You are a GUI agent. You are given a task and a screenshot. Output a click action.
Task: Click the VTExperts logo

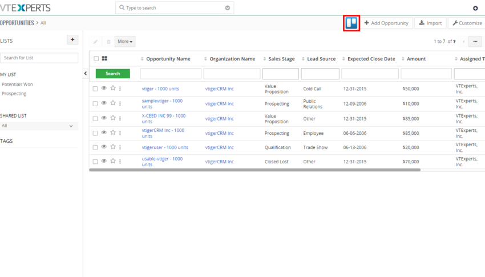(x=25, y=8)
